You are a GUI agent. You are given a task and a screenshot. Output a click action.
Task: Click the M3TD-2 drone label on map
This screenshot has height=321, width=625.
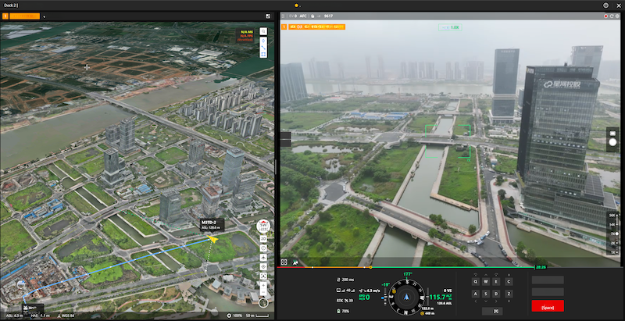(209, 223)
